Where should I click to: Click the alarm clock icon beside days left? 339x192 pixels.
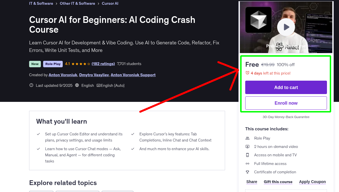[x=247, y=73]
